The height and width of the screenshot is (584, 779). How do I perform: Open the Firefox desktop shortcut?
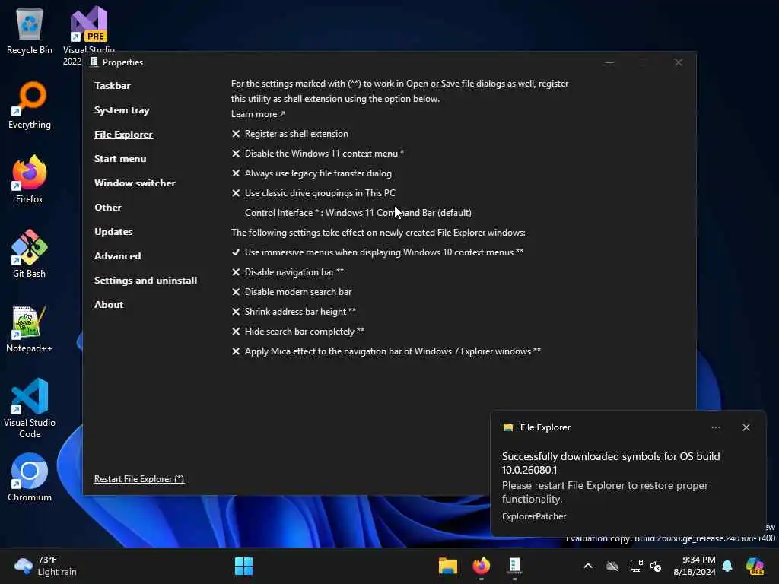(x=30, y=179)
